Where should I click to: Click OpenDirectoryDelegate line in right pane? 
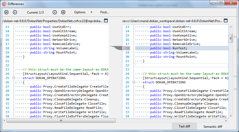pyautogui.click(x=182, y=95)
